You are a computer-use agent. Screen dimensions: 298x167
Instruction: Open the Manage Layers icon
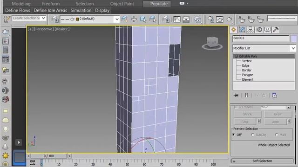tap(55, 19)
